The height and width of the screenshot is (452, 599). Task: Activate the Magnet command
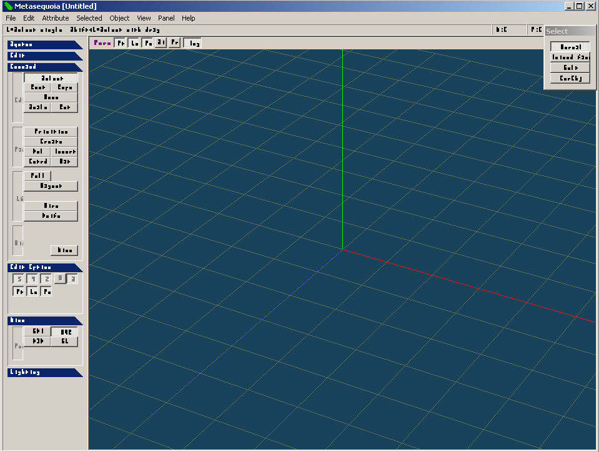(51, 186)
